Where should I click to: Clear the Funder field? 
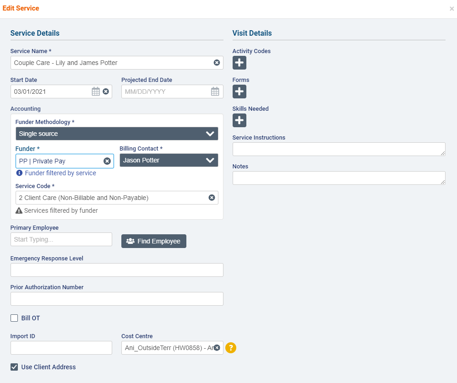(107, 161)
